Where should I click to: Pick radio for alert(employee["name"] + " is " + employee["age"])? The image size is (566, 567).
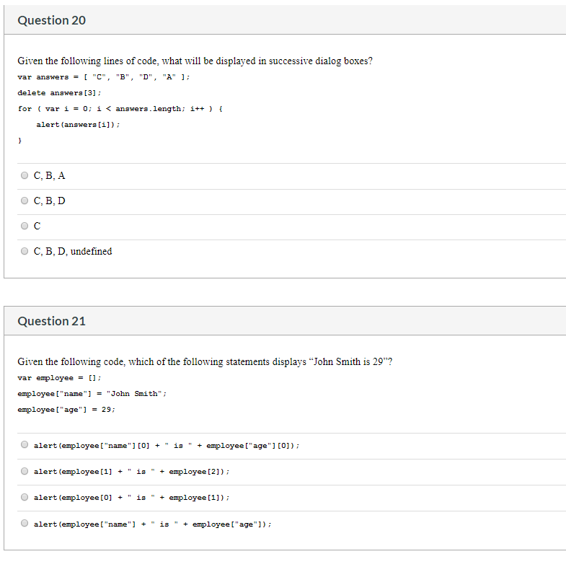25,523
